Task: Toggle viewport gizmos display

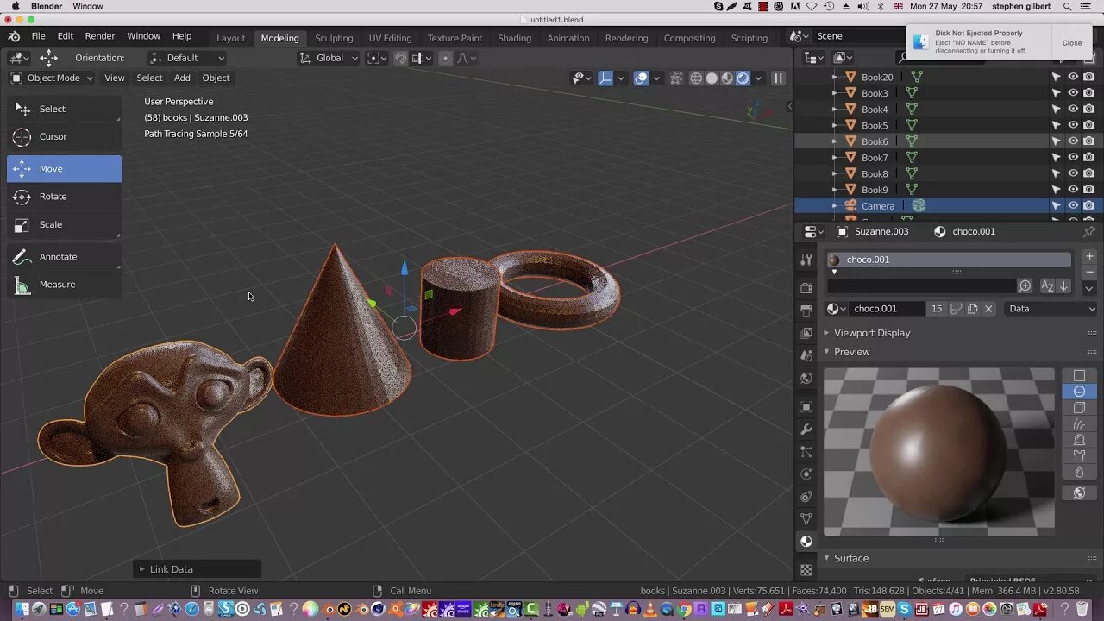Action: [605, 78]
